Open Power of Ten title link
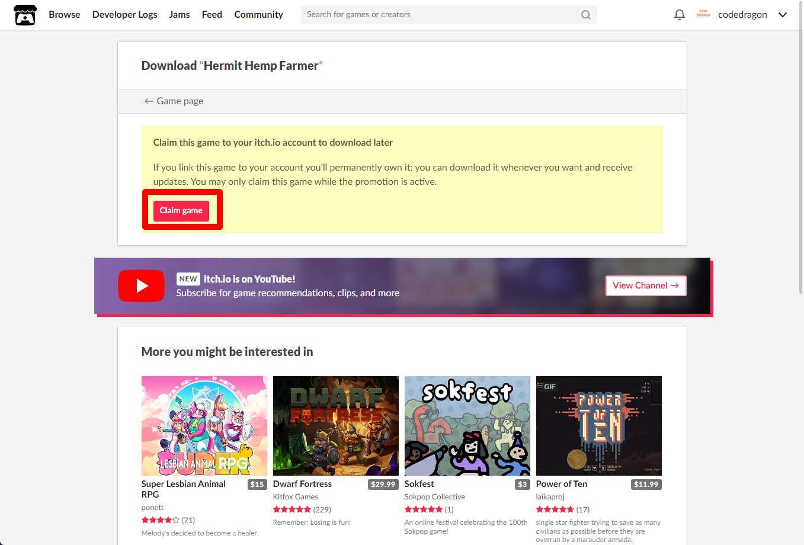Viewport: 804px width, 545px height. coord(562,484)
